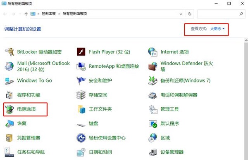Click the vertical scrollbar track
This screenshot has width=248, height=160.
[x=246, y=101]
